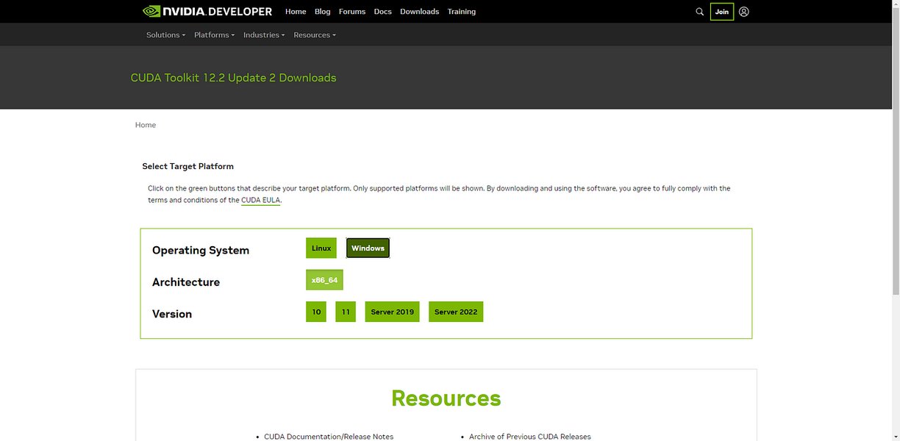The image size is (900, 441).
Task: Click the large Resources heading
Action: [446, 398]
